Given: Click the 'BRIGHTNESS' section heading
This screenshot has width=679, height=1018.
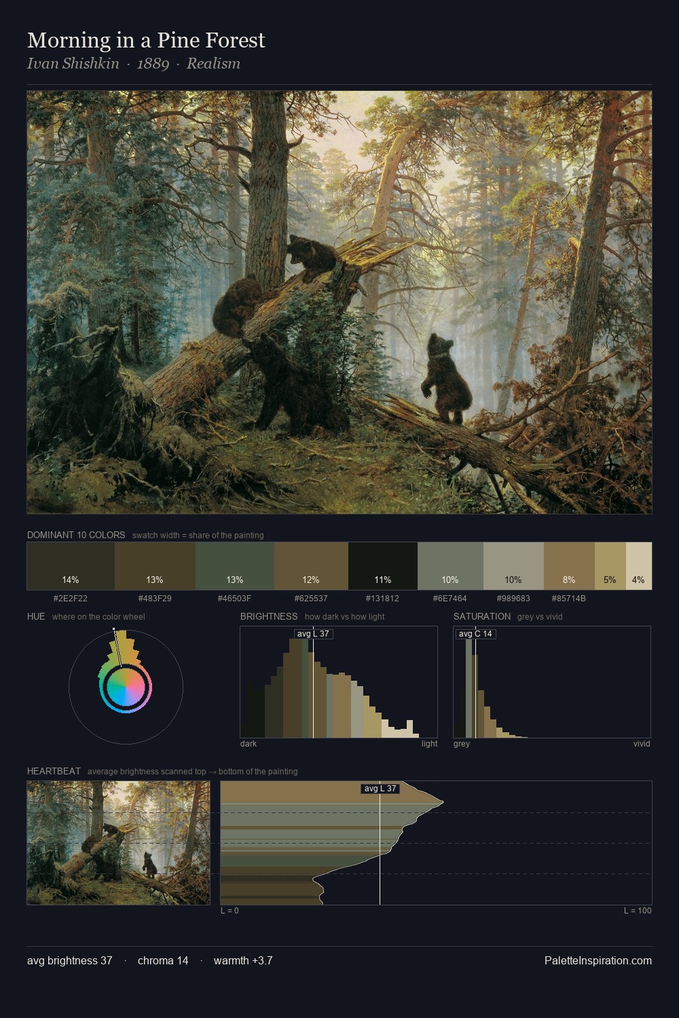Looking at the screenshot, I should pos(269,616).
